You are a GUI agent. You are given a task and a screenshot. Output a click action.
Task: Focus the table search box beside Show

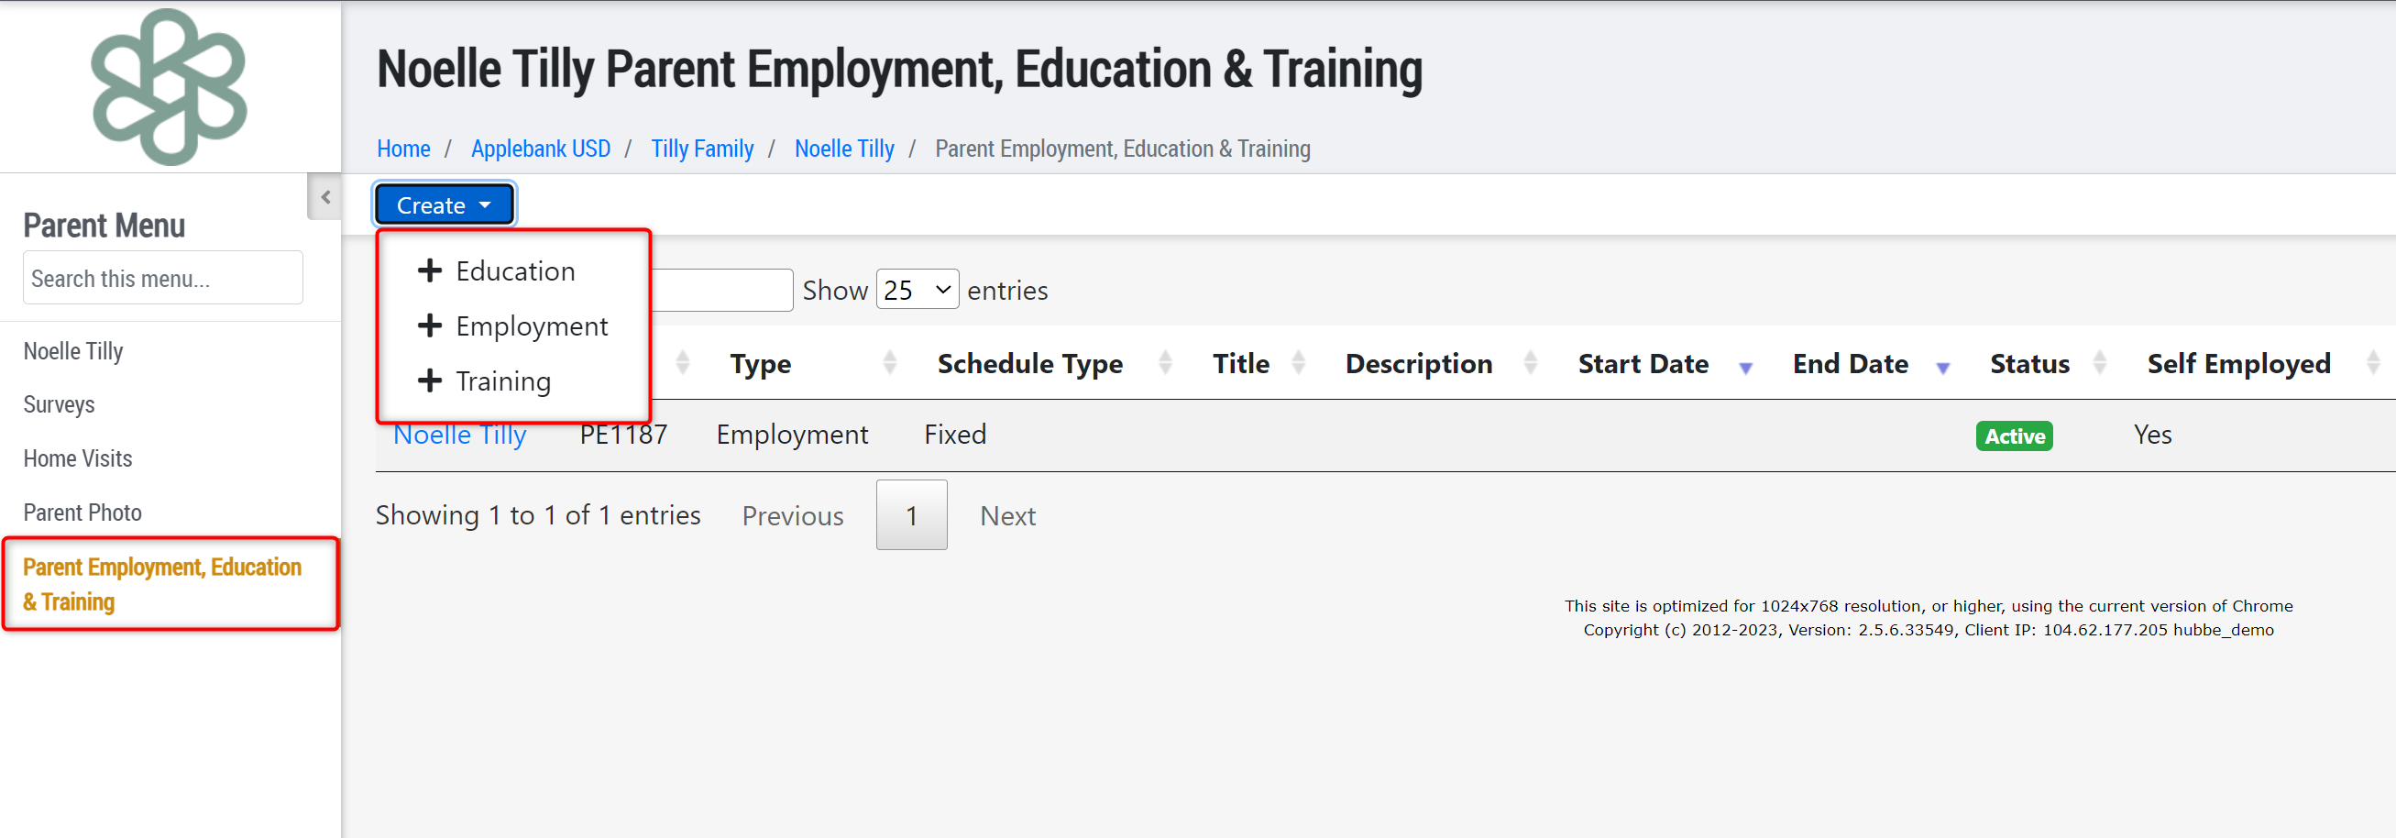click(x=722, y=291)
